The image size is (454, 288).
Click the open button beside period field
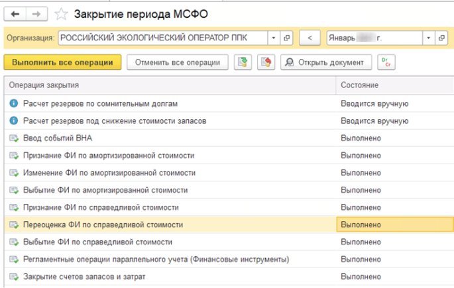[x=443, y=38]
